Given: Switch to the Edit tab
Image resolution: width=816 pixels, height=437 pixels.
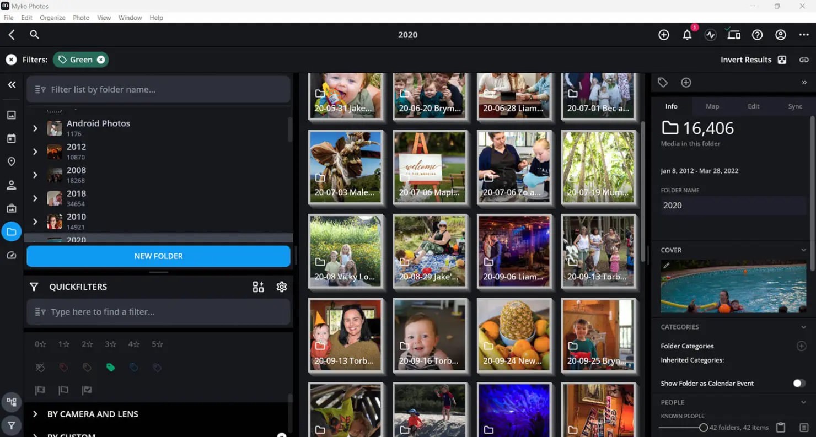Looking at the screenshot, I should pyautogui.click(x=753, y=106).
